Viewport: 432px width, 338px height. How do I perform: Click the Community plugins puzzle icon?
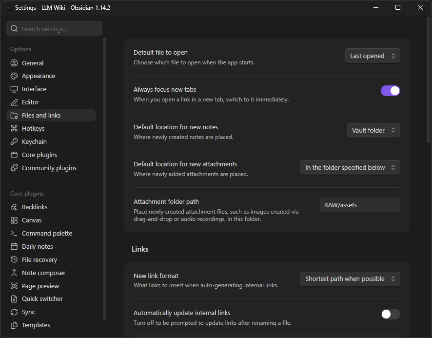tap(14, 168)
